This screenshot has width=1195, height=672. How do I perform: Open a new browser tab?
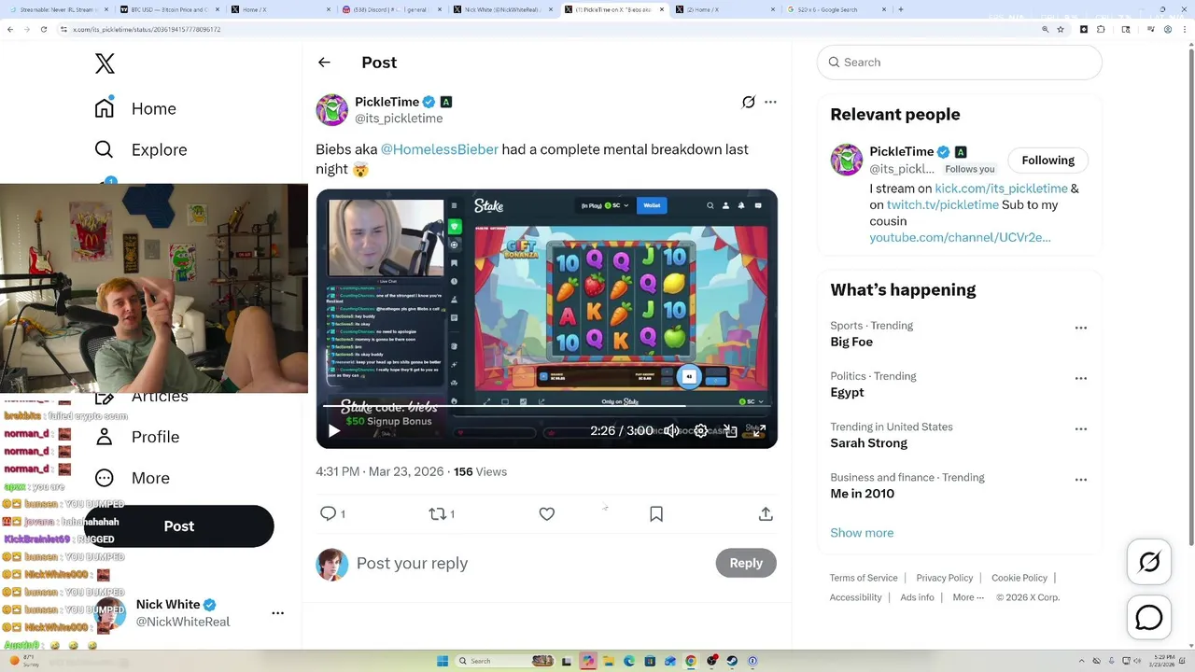(901, 9)
